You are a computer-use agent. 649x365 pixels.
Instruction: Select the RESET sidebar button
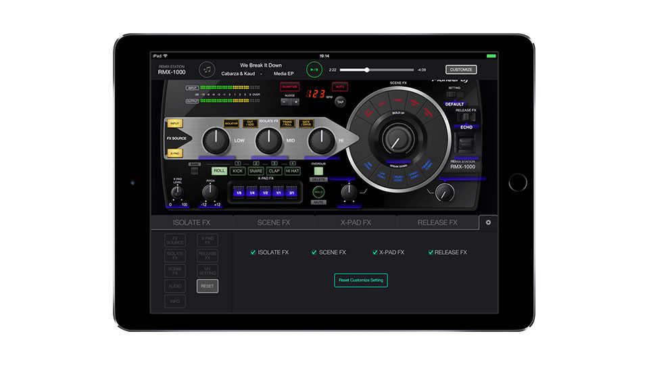208,286
